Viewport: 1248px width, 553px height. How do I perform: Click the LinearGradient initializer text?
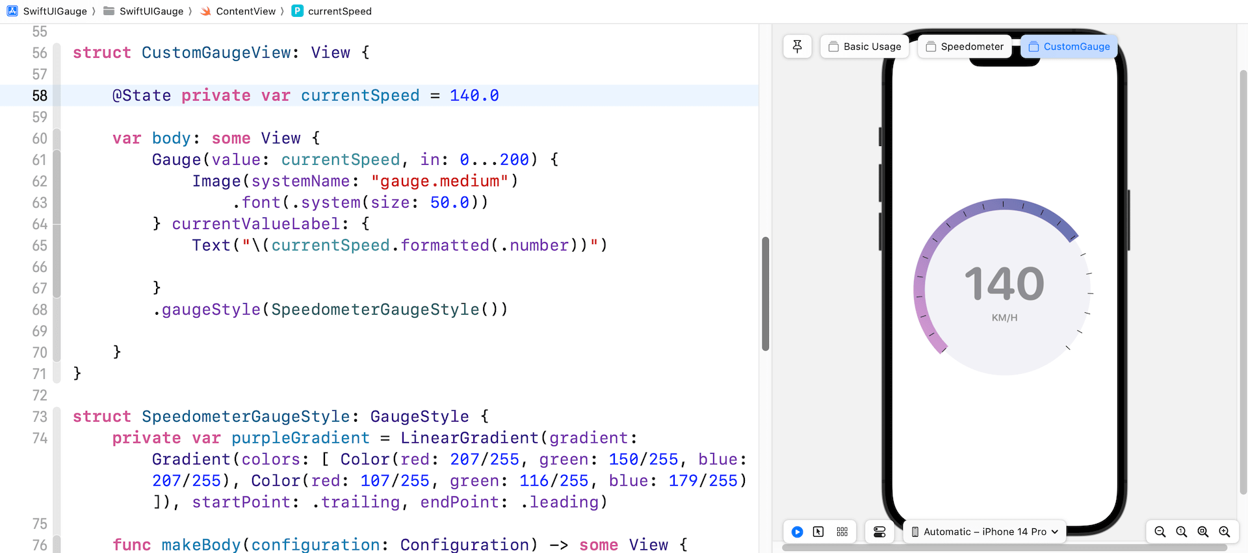pyautogui.click(x=469, y=438)
